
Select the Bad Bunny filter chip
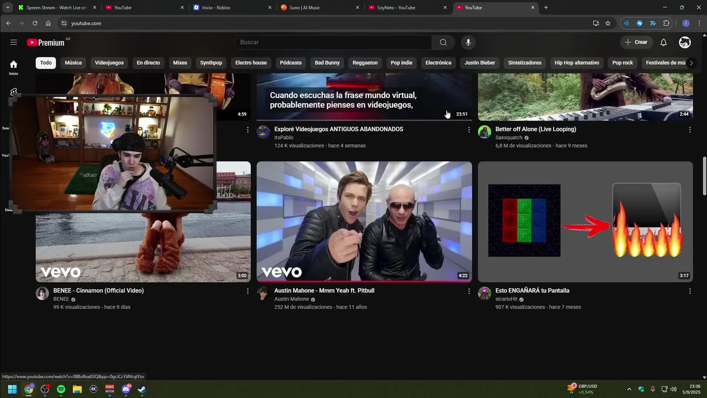[327, 63]
